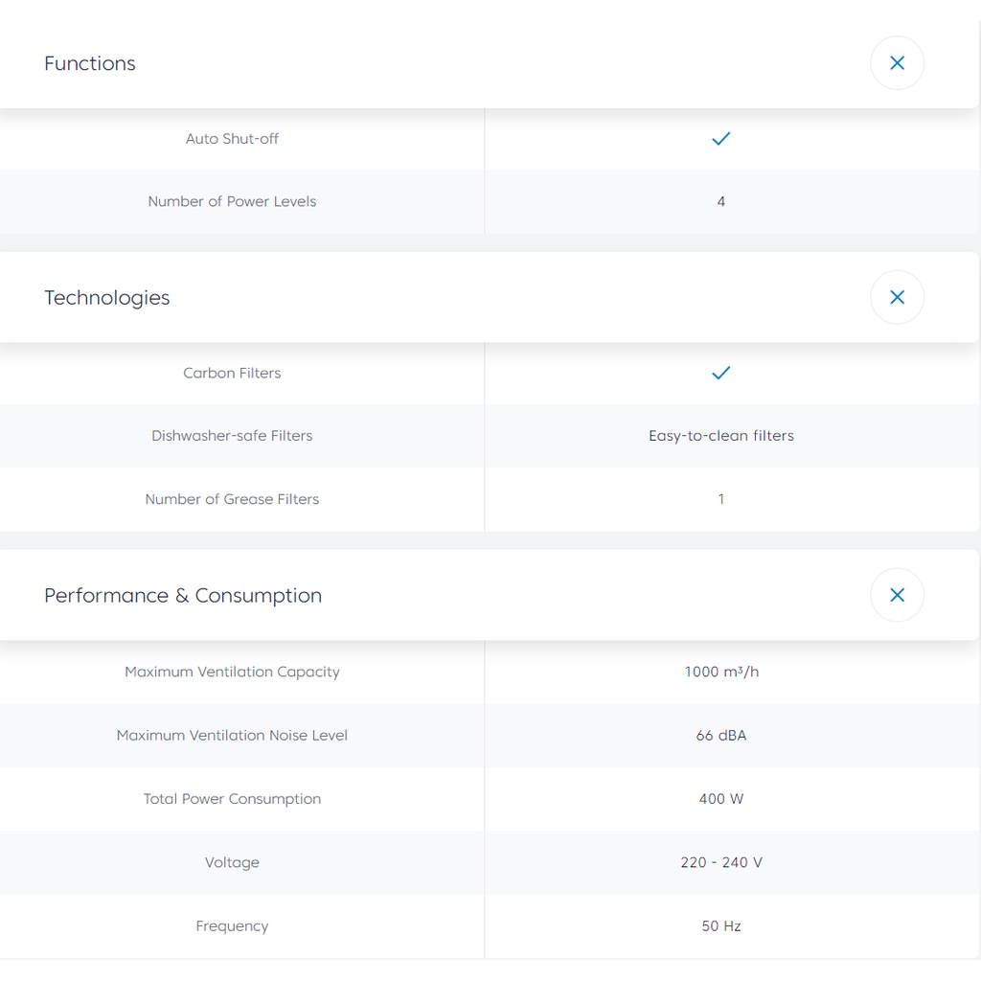
Task: Select the Dishwasher-safe Filters label
Action: tap(232, 435)
